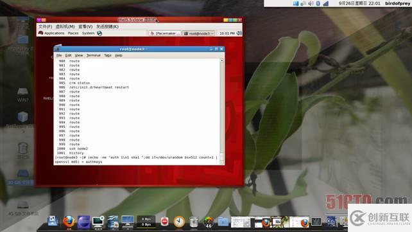Click the host volume speaker tray icon

(x=311, y=3)
